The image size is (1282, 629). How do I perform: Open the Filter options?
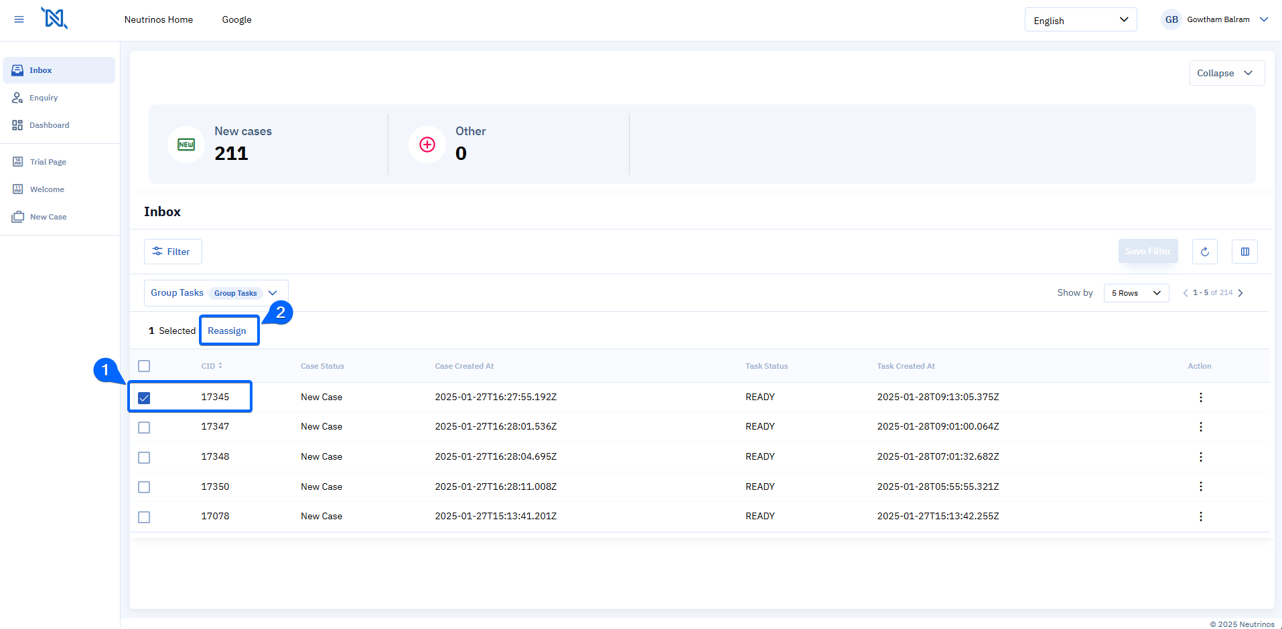tap(172, 252)
